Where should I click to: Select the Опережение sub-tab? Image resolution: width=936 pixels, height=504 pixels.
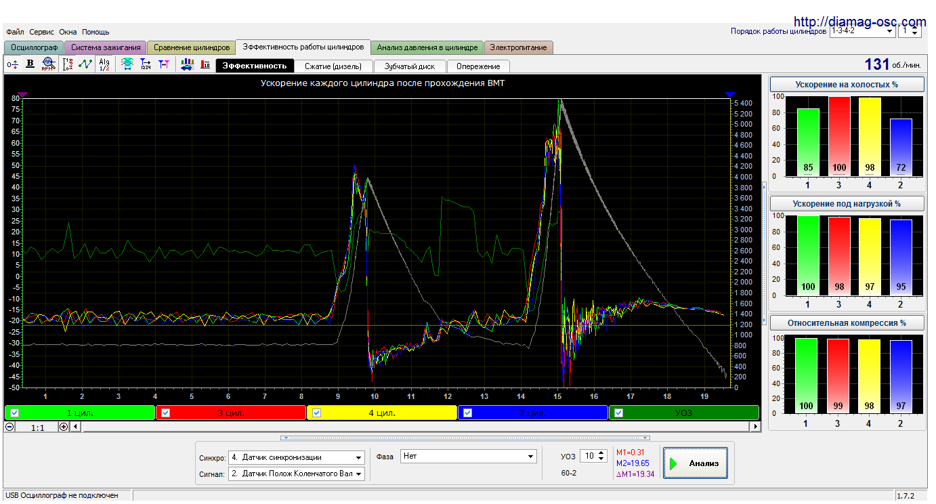478,66
